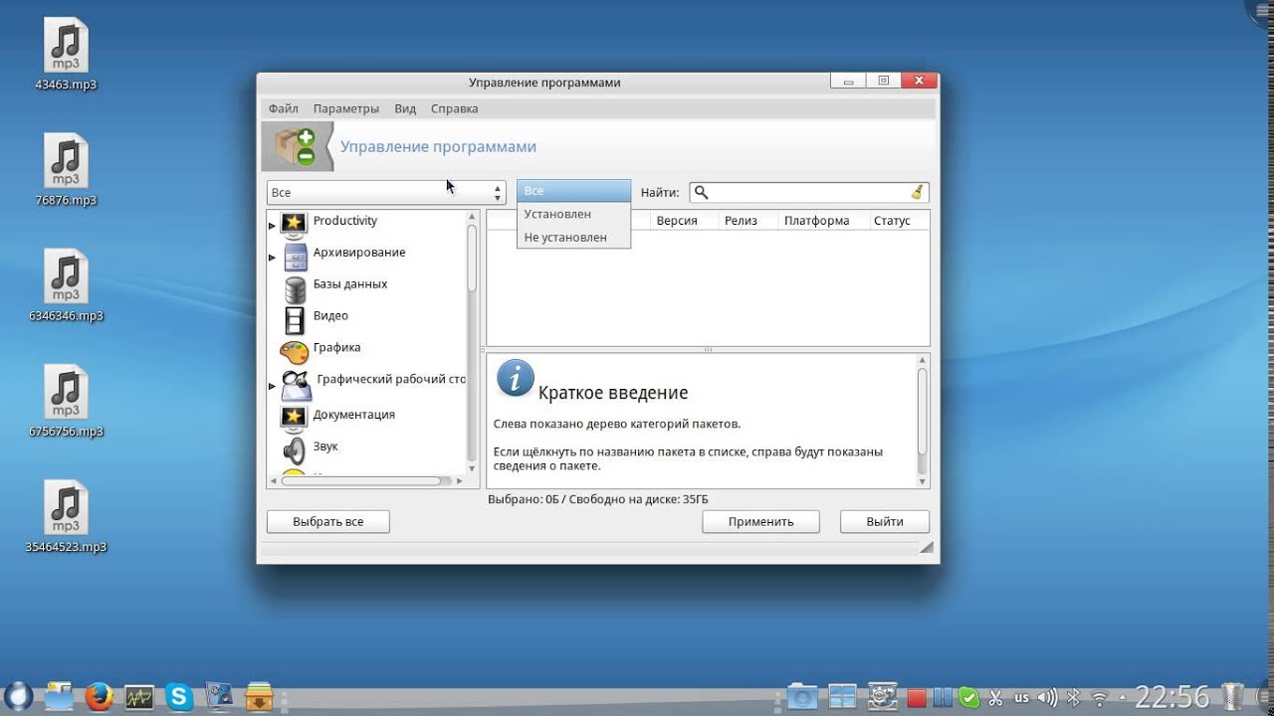Open Skype from the taskbar
1274x716 pixels.
click(179, 697)
